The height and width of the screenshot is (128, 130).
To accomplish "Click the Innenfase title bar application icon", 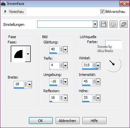I will (3, 4).
